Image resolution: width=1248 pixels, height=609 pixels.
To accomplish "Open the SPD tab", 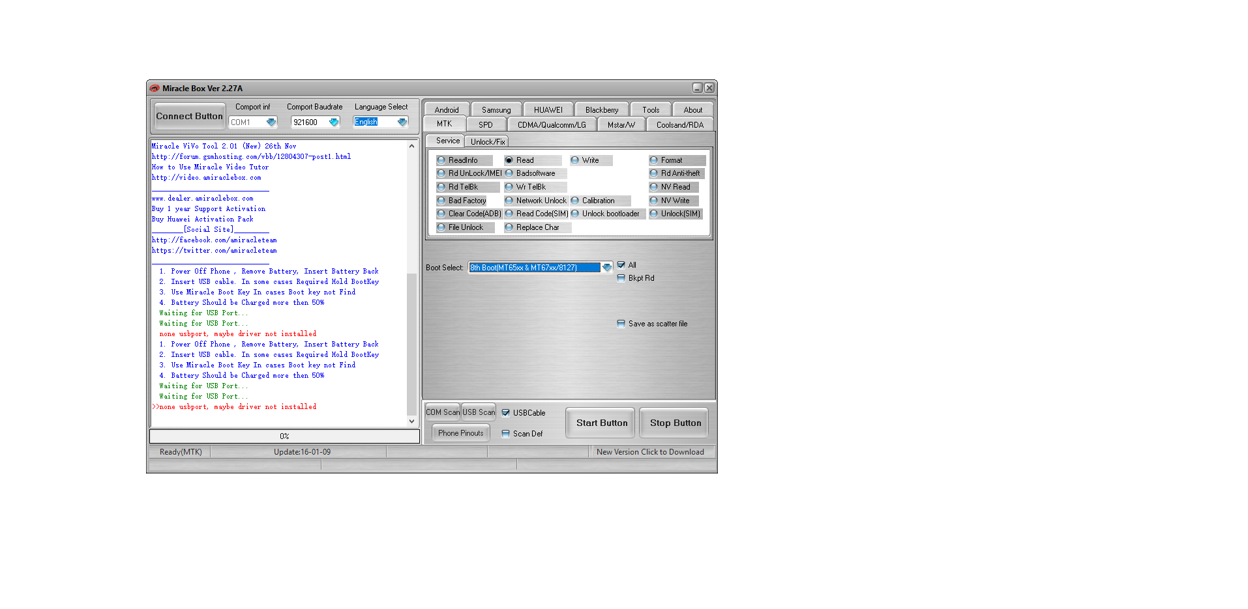I will [486, 124].
